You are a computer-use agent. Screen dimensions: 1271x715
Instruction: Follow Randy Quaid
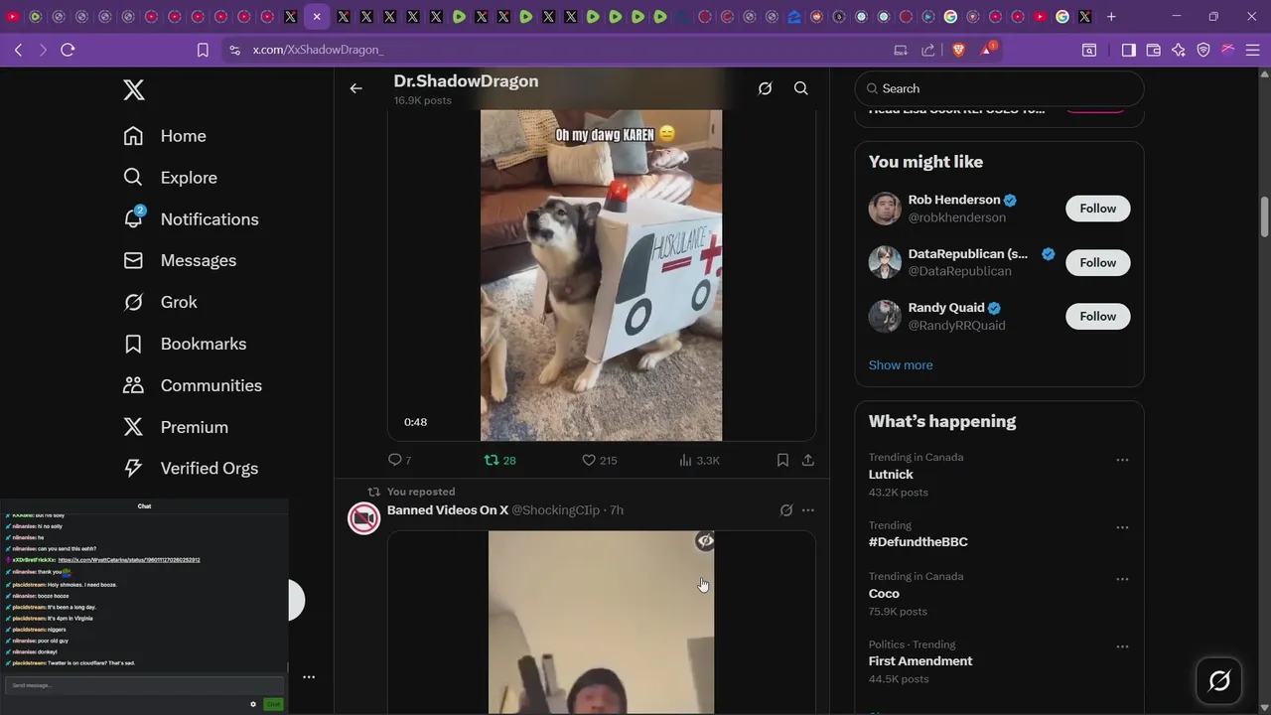coord(1097,316)
